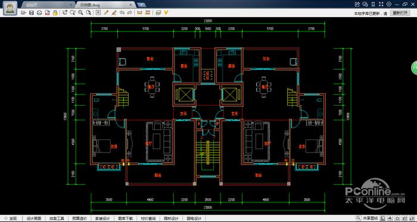The image size is (417, 222).
Task: Print the drawing using the printer icon
Action: 39,12
